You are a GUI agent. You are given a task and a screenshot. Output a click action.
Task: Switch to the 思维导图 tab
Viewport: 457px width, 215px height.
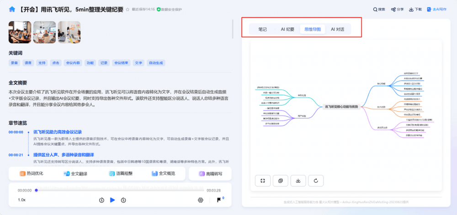pyautogui.click(x=313, y=29)
